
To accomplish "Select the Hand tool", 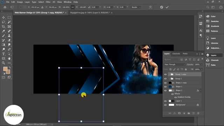I will click(9, 58).
